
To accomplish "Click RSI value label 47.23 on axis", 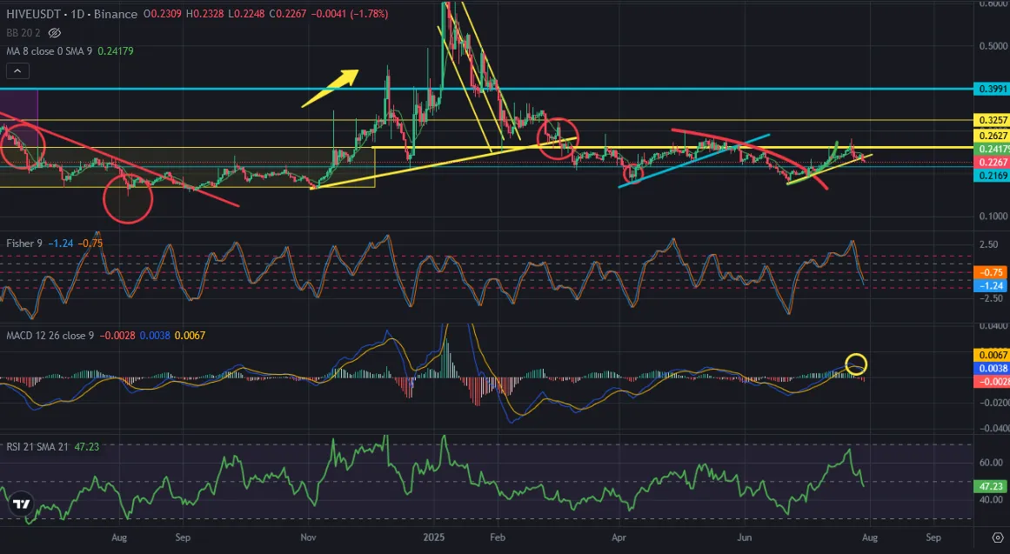I will (x=992, y=486).
